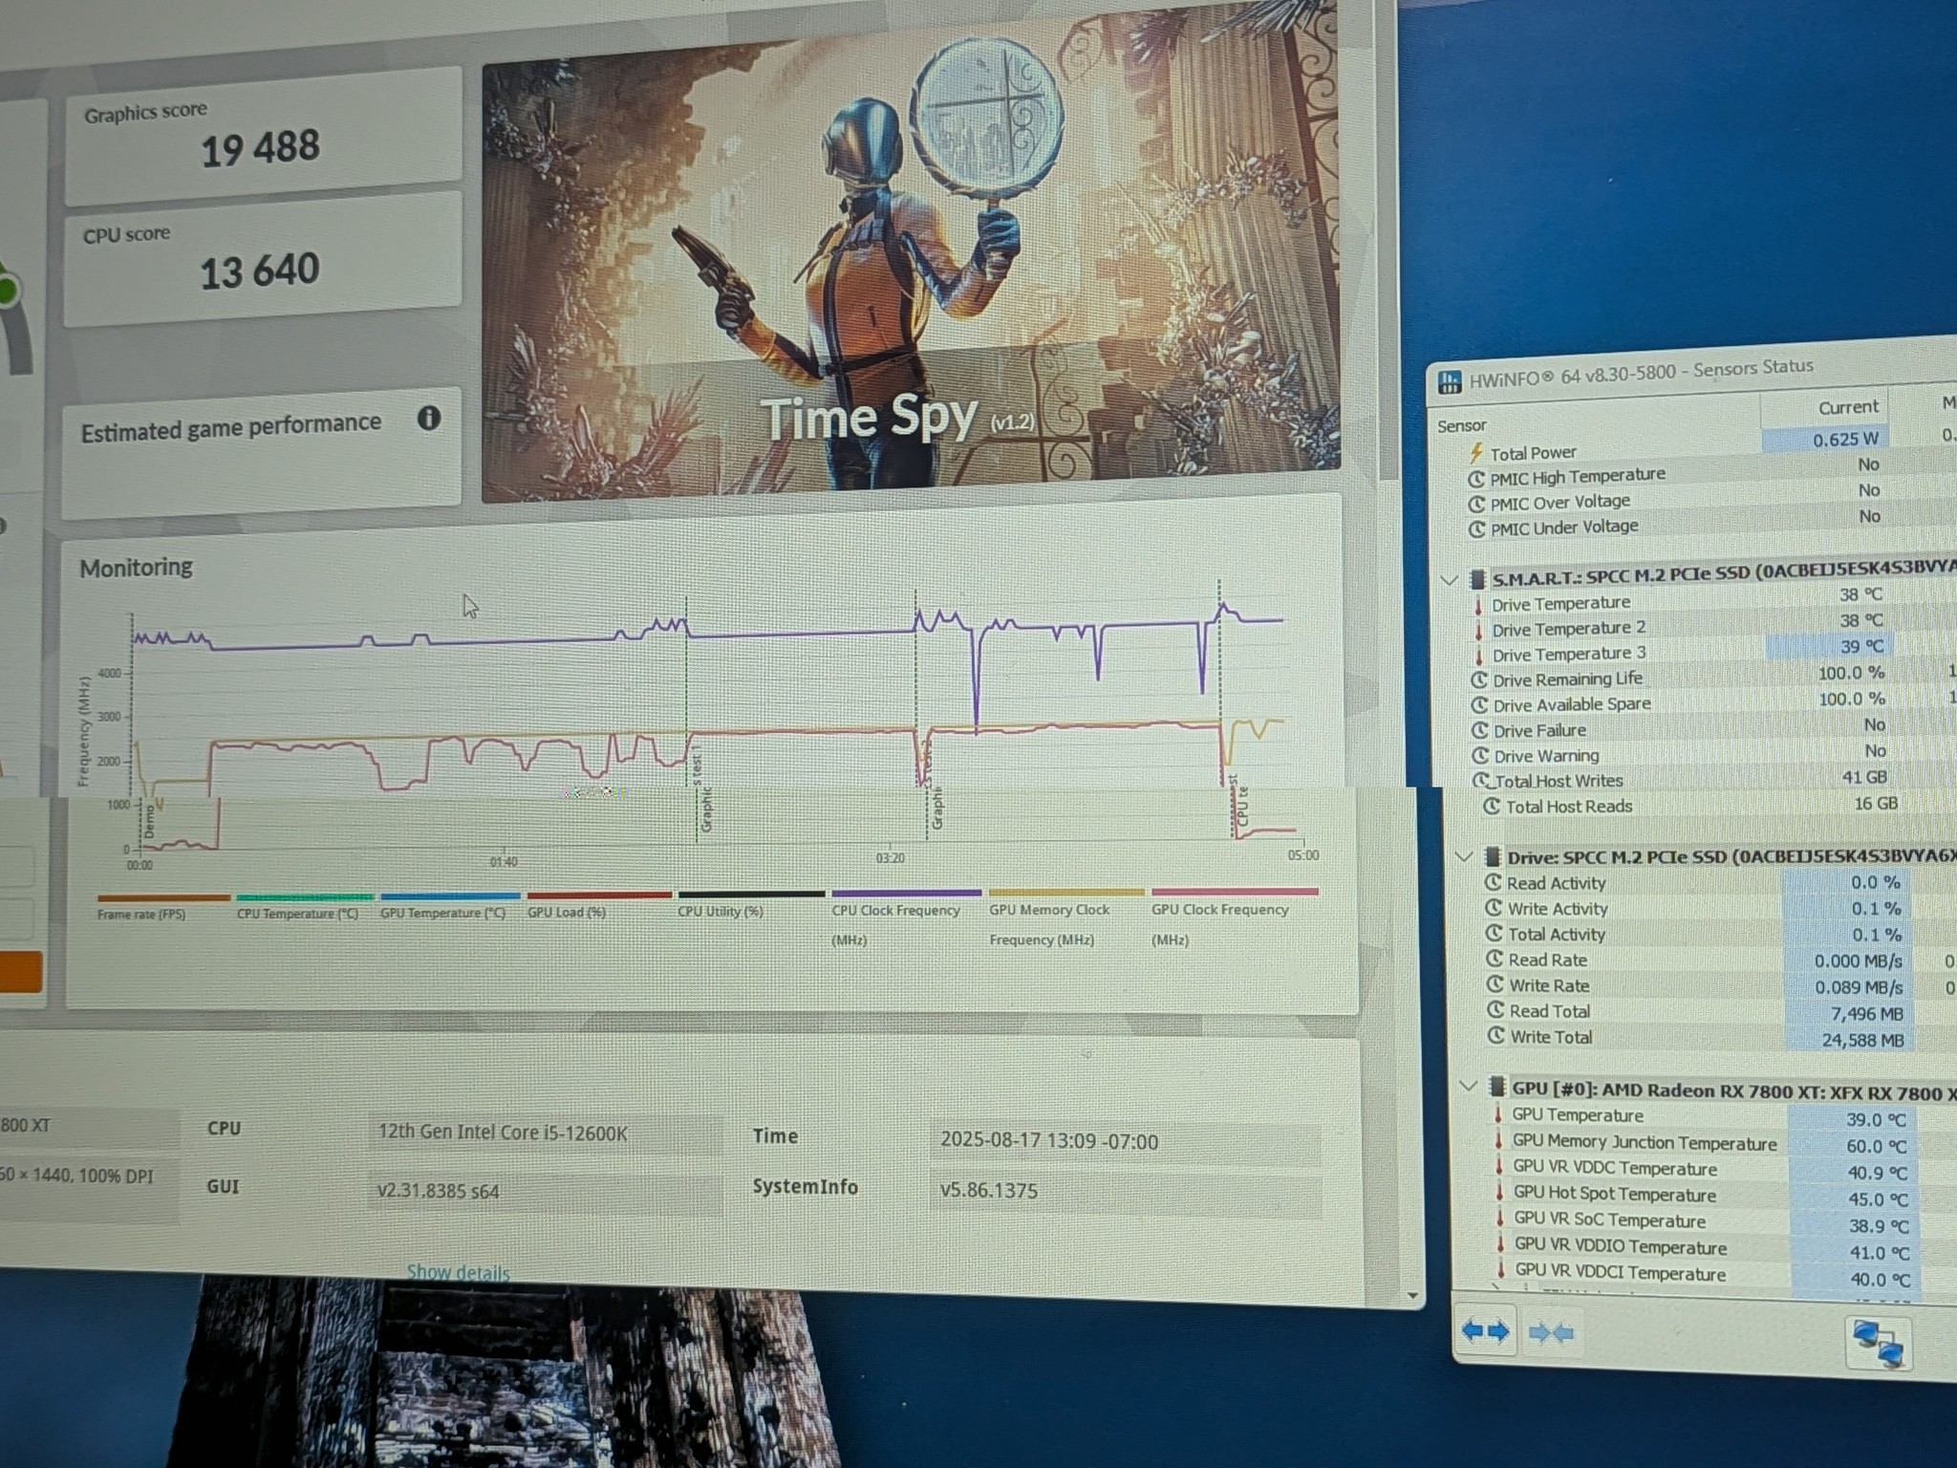
Task: Click the blue expand arrows button in HWiNFO
Action: click(x=1486, y=1330)
